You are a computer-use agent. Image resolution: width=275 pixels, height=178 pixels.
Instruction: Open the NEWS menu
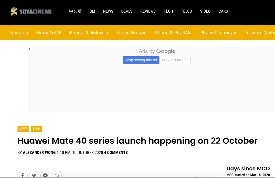(x=108, y=11)
